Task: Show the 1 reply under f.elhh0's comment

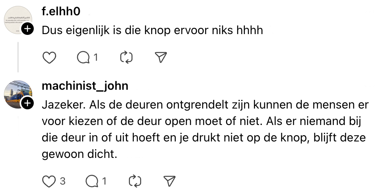Action: pos(95,58)
